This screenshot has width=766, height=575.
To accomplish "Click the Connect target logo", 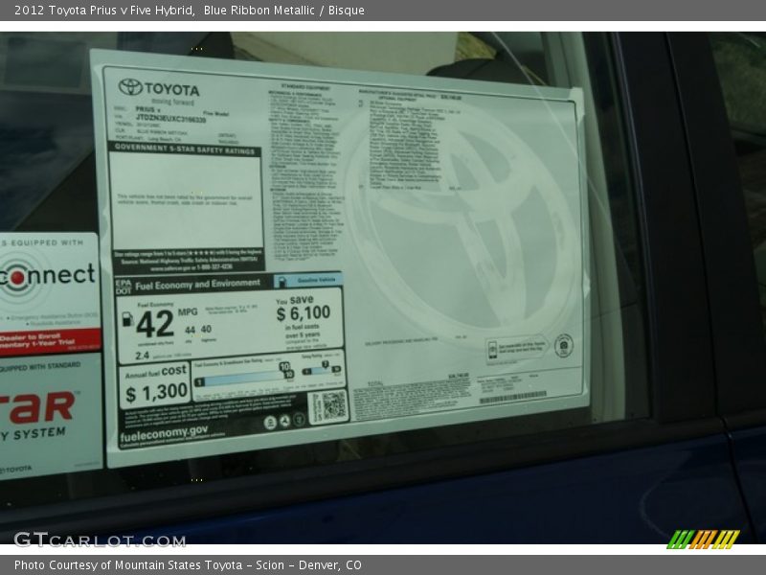I will coord(19,276).
